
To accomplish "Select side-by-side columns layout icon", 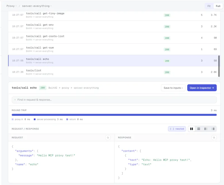I will point(192,129).
